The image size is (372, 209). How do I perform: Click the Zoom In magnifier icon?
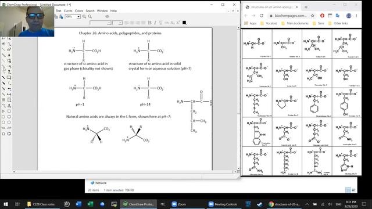point(84,17)
